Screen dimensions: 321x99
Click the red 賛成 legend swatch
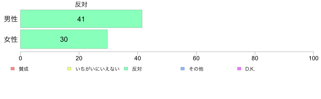(x=12, y=69)
